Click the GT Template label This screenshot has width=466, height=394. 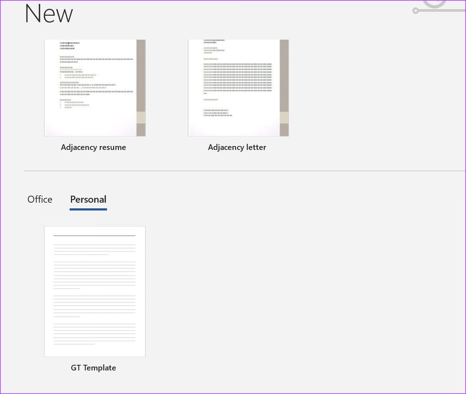(93, 368)
